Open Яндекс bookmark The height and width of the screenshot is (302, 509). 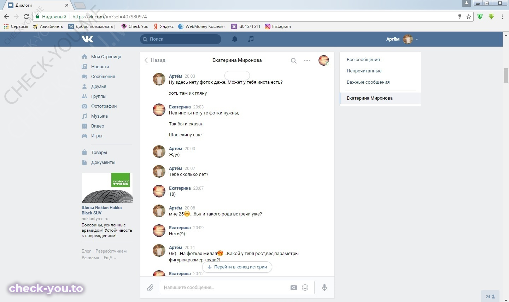click(x=164, y=26)
